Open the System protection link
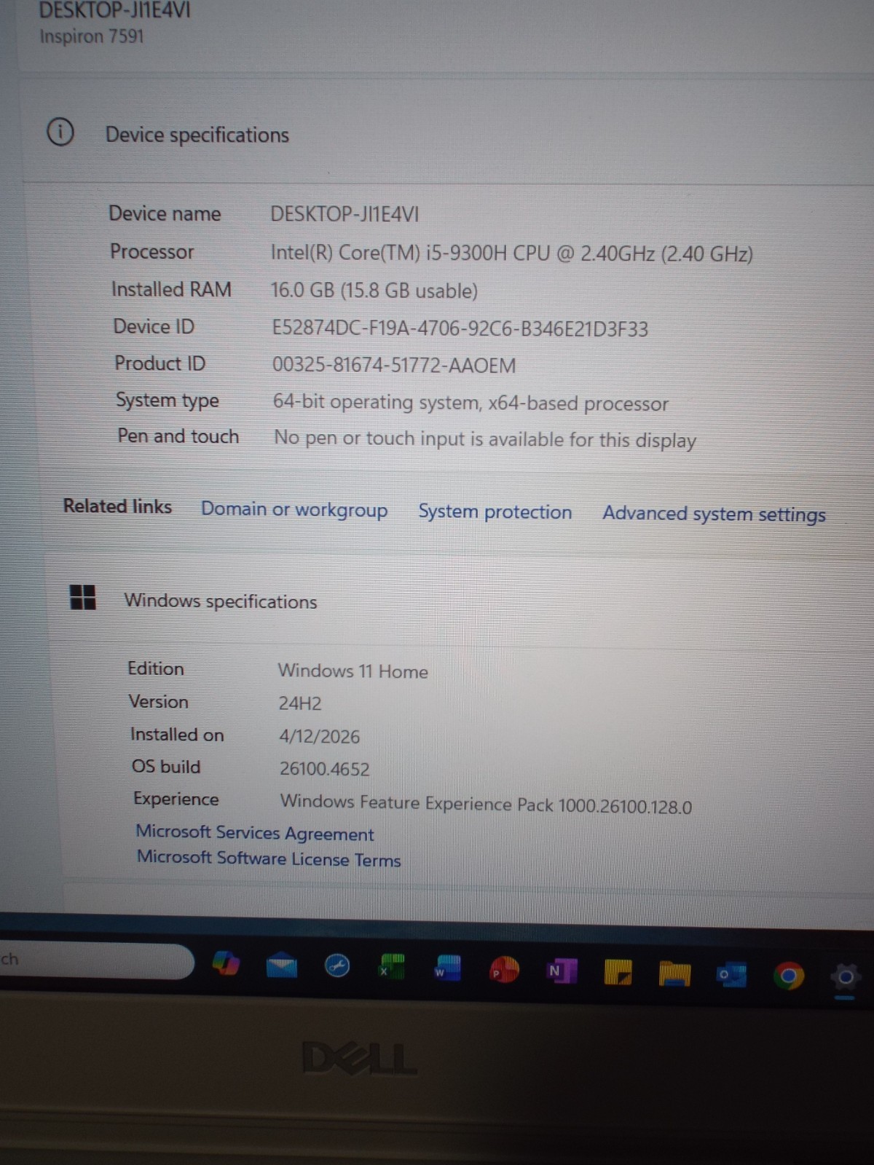 (495, 512)
